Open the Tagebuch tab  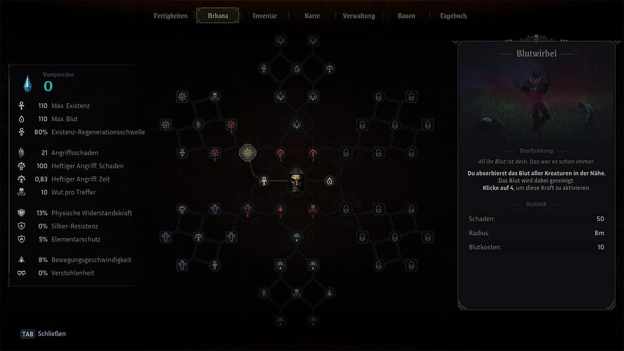(x=453, y=16)
